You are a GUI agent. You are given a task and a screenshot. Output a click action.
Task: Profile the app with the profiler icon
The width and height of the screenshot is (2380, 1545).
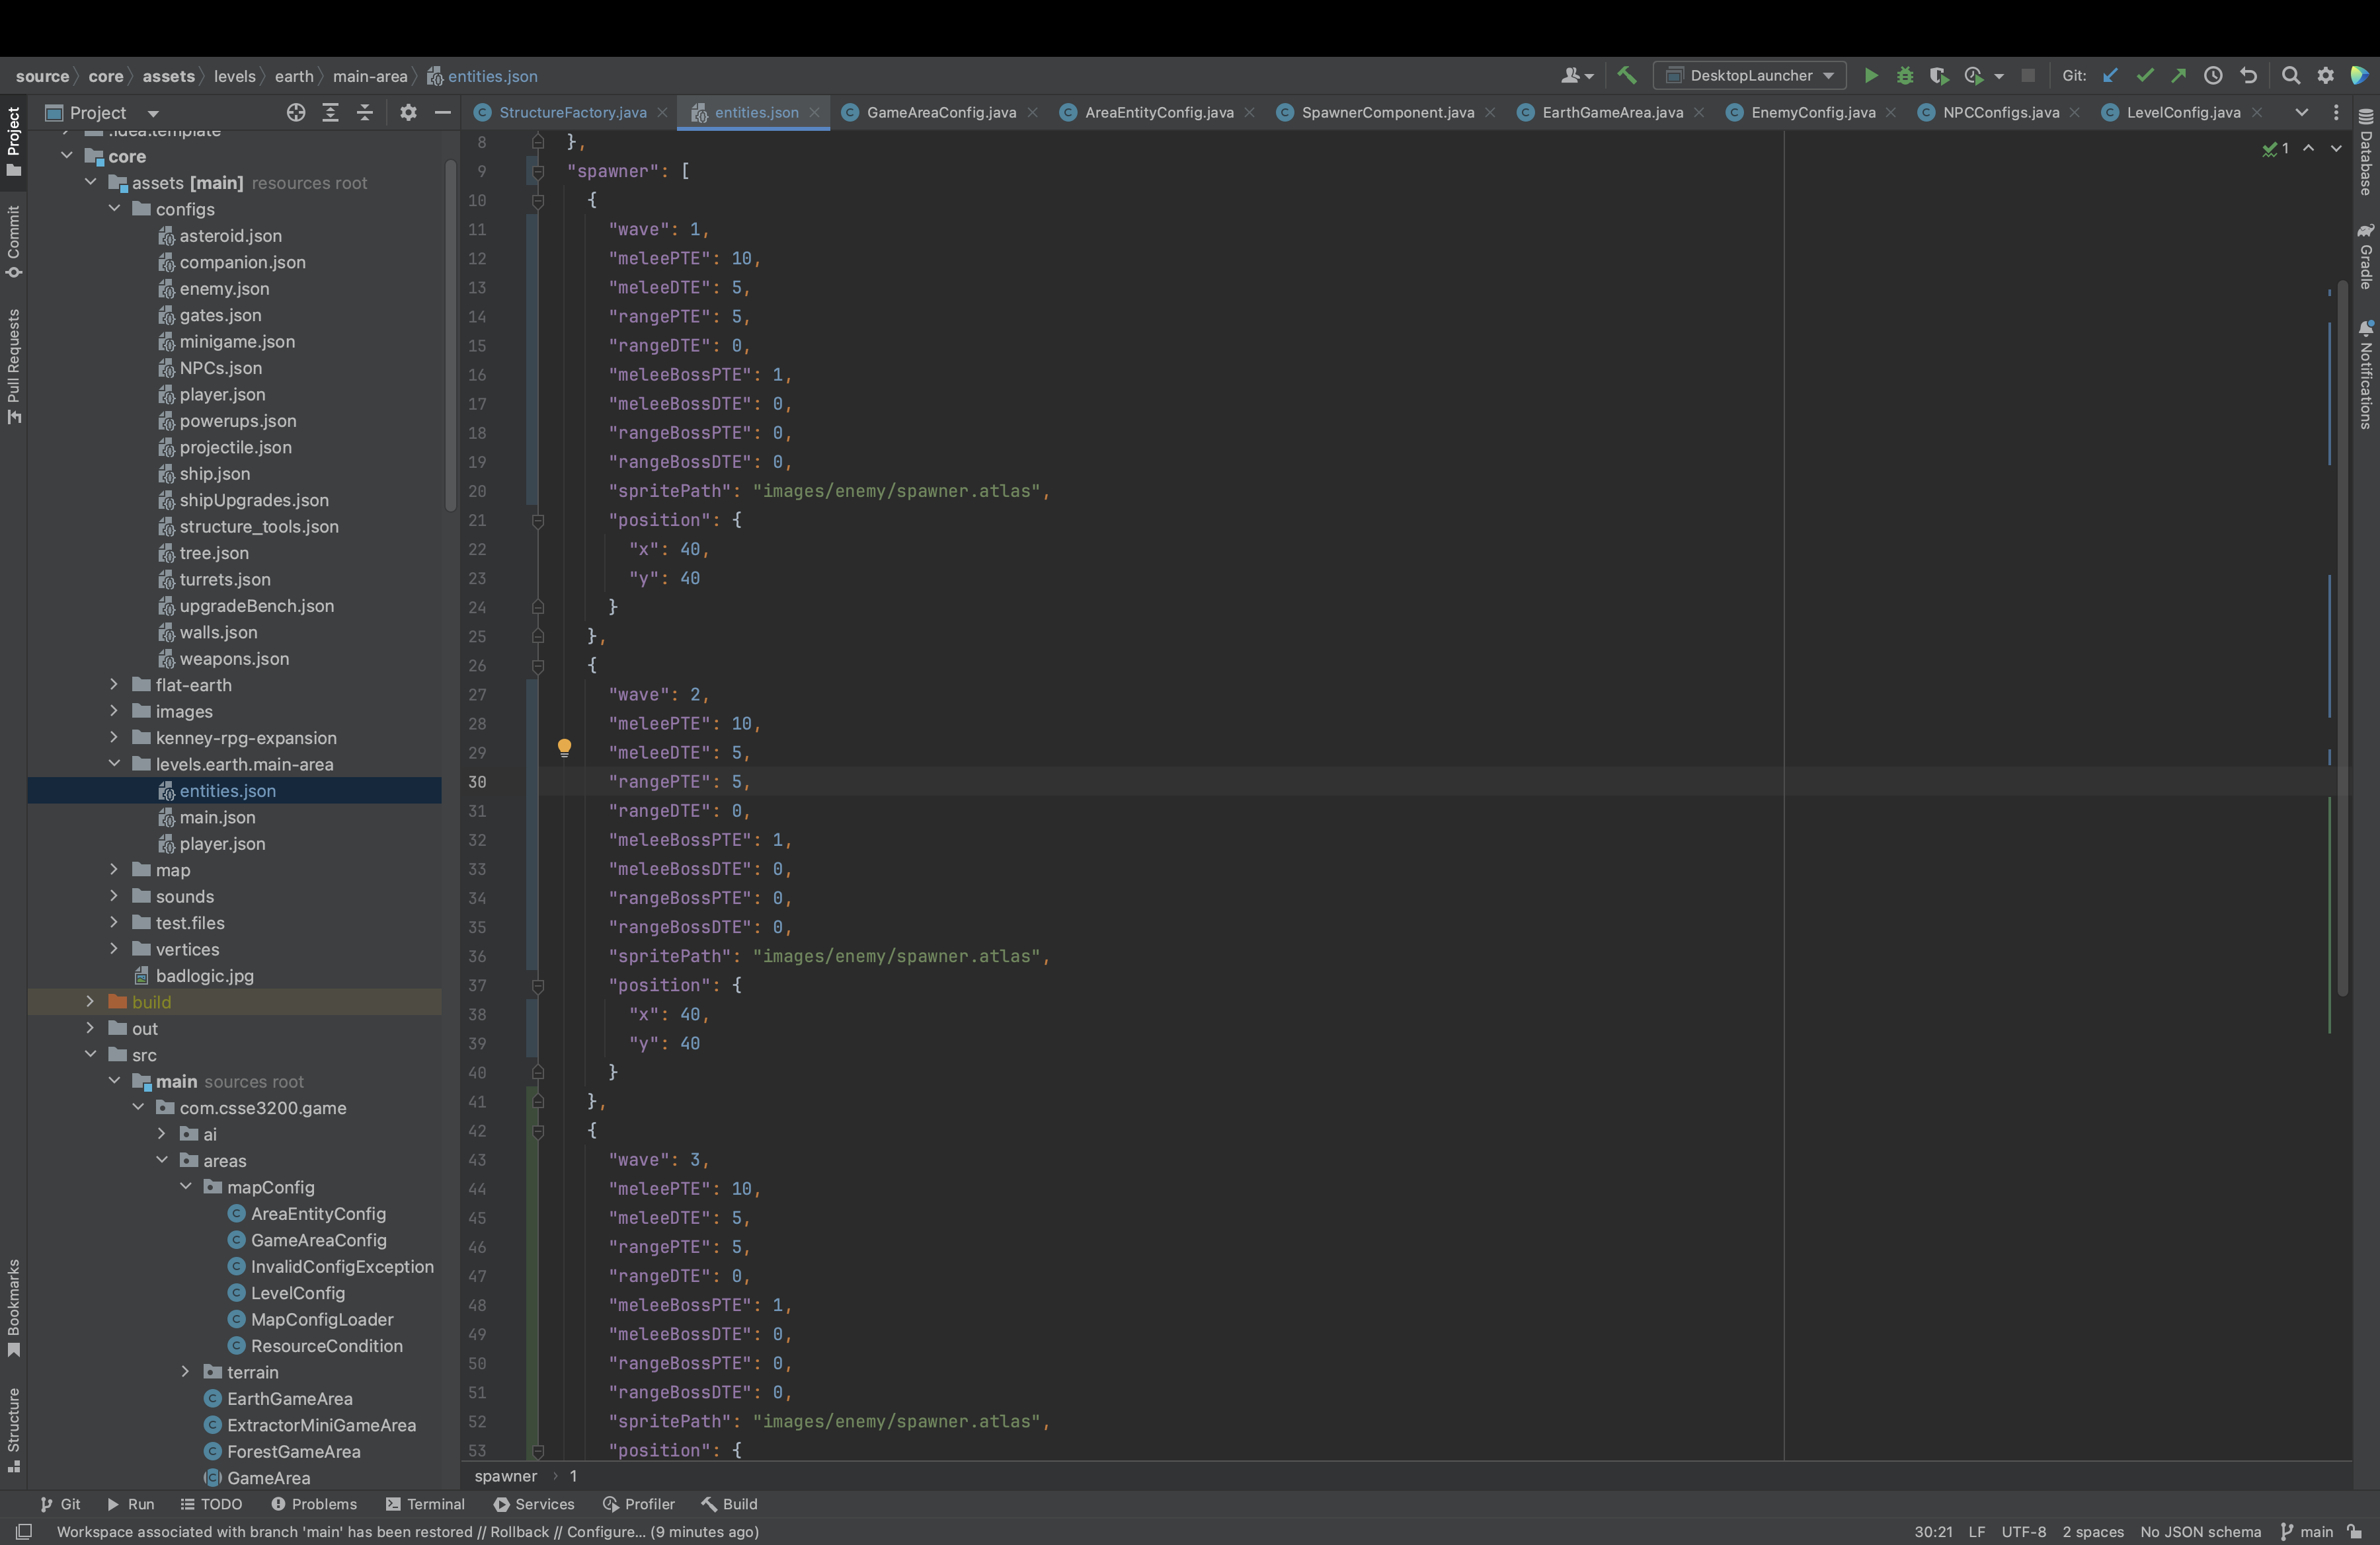(x=1975, y=75)
